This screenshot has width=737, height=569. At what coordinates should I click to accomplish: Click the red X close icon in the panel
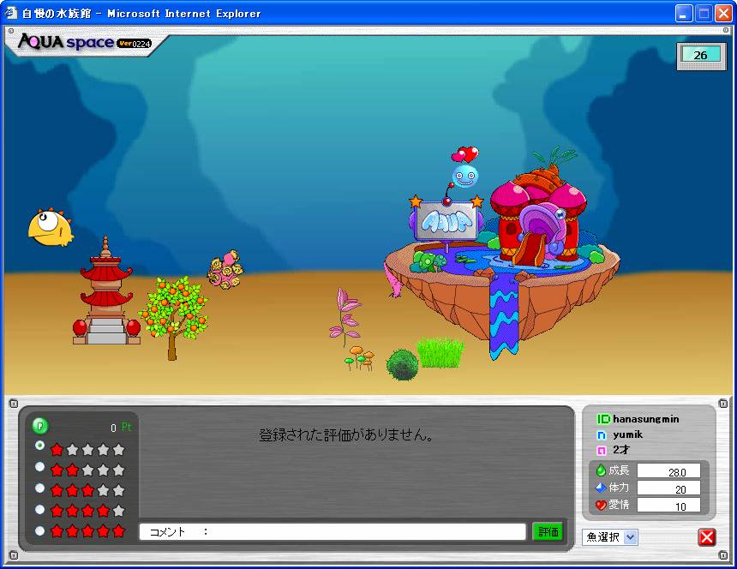coord(706,537)
